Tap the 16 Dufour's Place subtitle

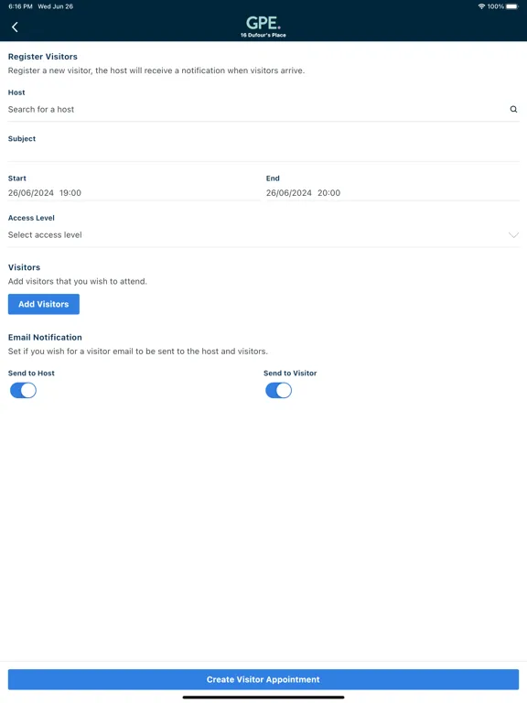[x=263, y=35]
